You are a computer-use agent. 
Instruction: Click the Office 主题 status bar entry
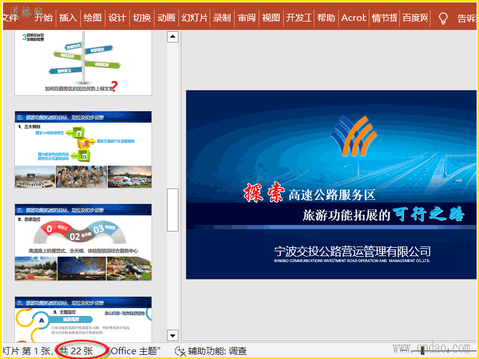coord(134,351)
